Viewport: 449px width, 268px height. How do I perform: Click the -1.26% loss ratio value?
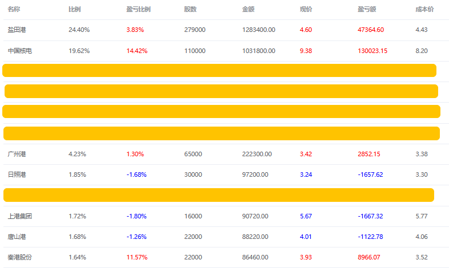[x=137, y=237]
